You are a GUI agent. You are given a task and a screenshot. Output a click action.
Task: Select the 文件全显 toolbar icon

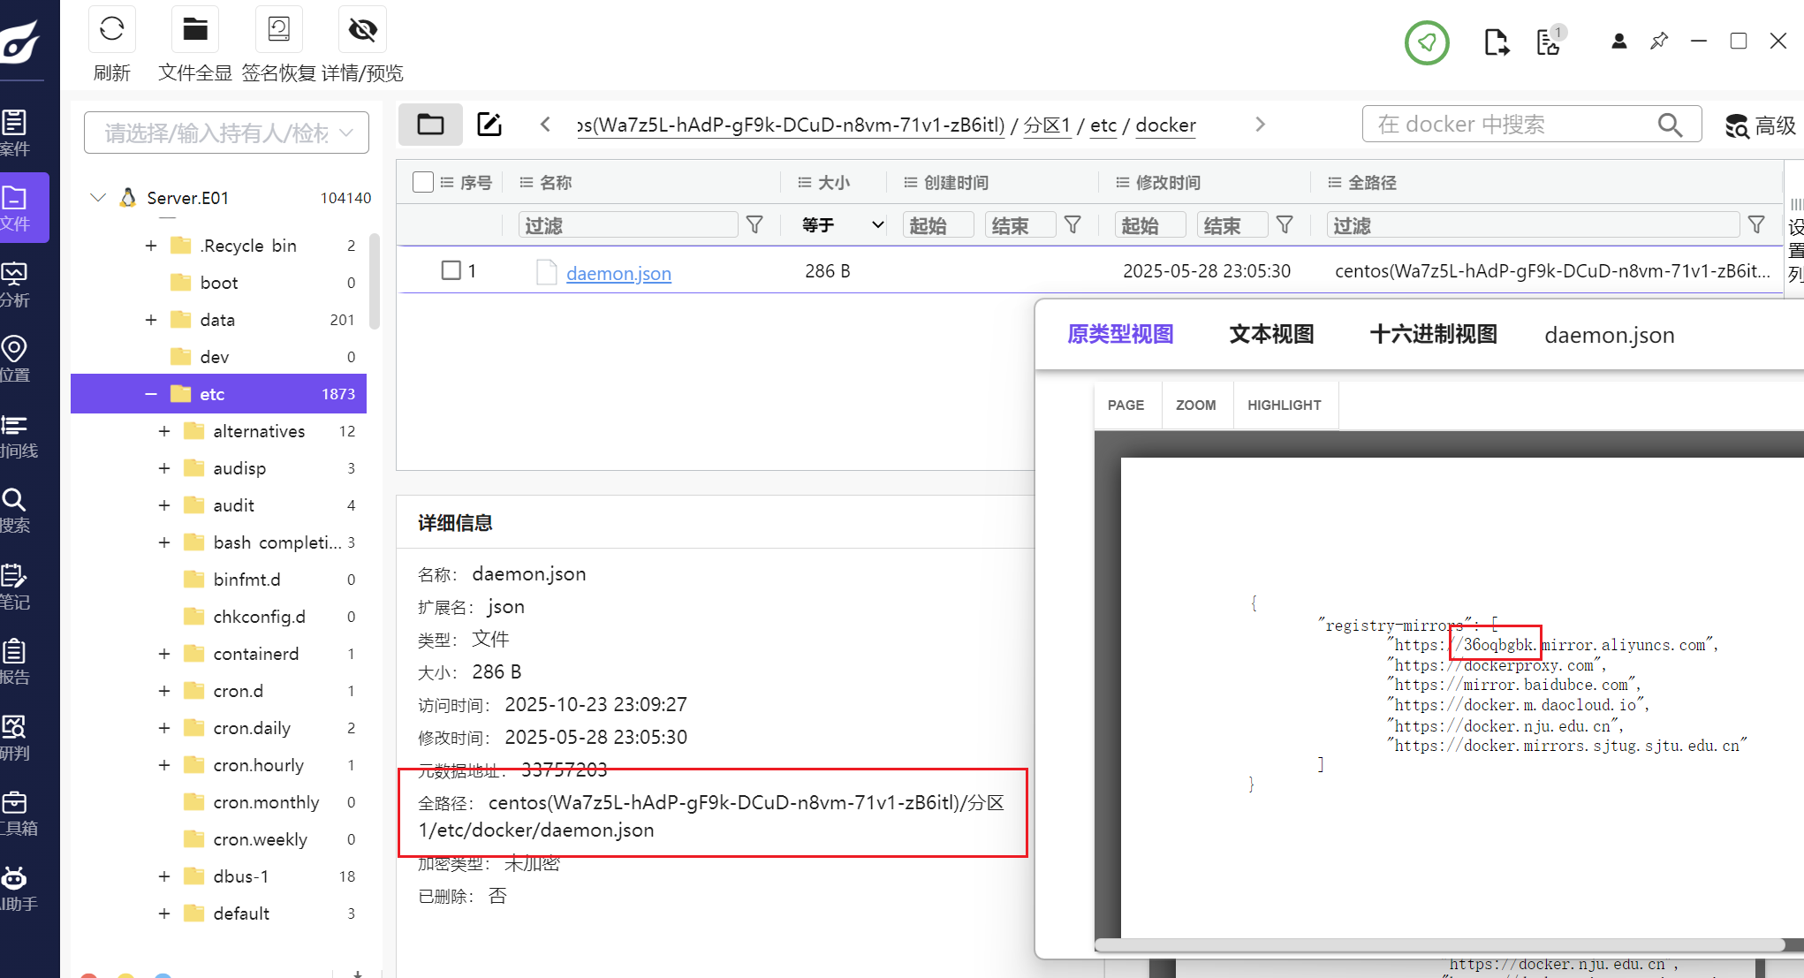coord(194,29)
